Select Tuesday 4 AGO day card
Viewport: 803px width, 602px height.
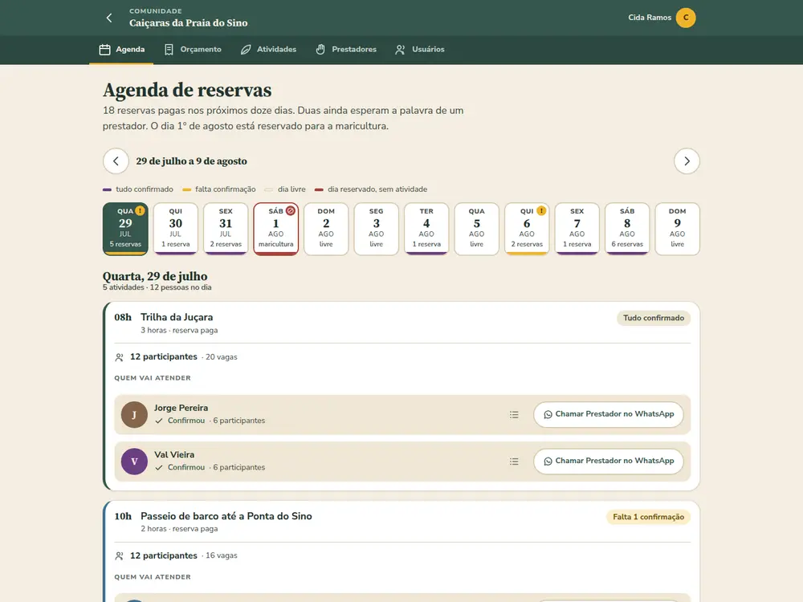426,229
